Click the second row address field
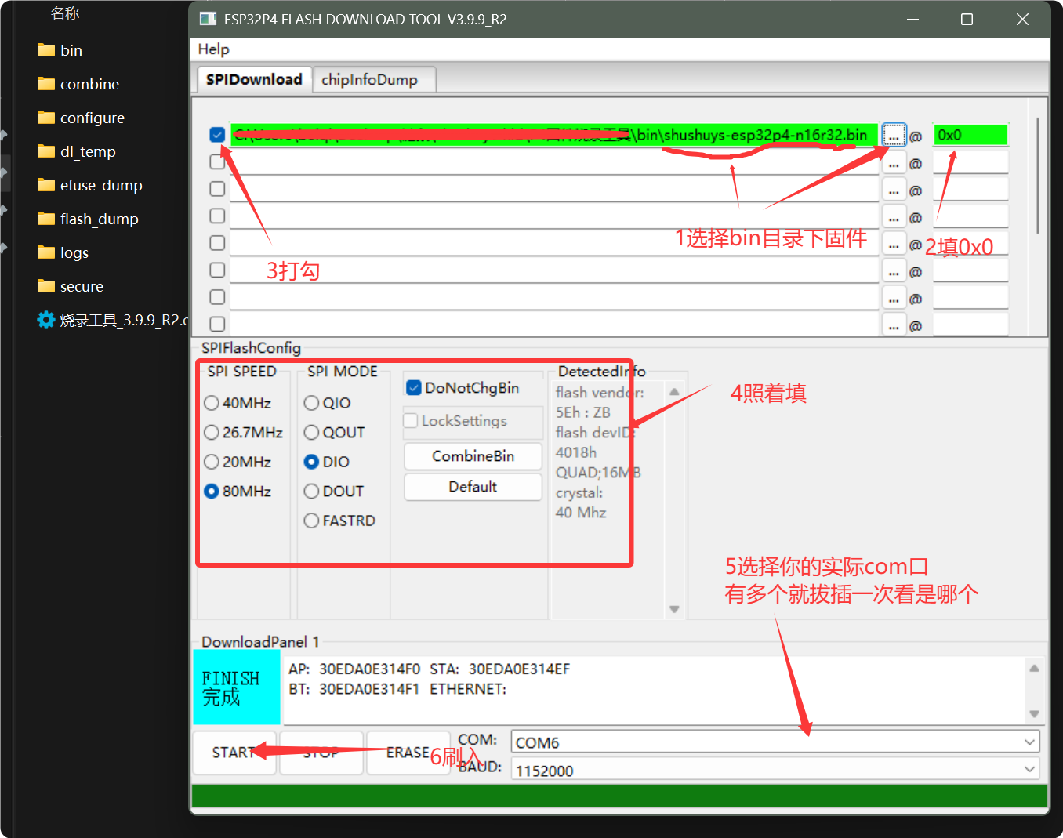This screenshot has width=1063, height=838. pyautogui.click(x=970, y=162)
